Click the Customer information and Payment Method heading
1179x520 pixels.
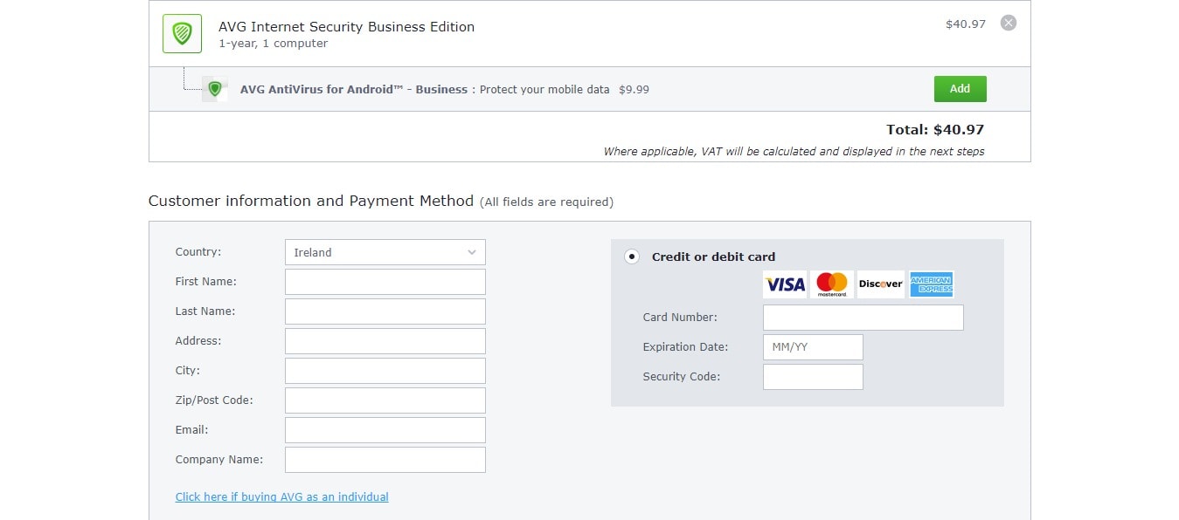click(311, 201)
